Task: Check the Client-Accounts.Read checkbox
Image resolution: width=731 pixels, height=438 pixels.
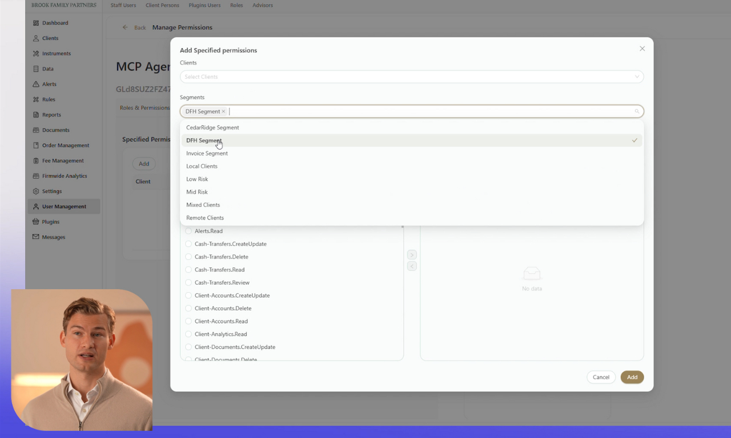Action: [x=188, y=321]
